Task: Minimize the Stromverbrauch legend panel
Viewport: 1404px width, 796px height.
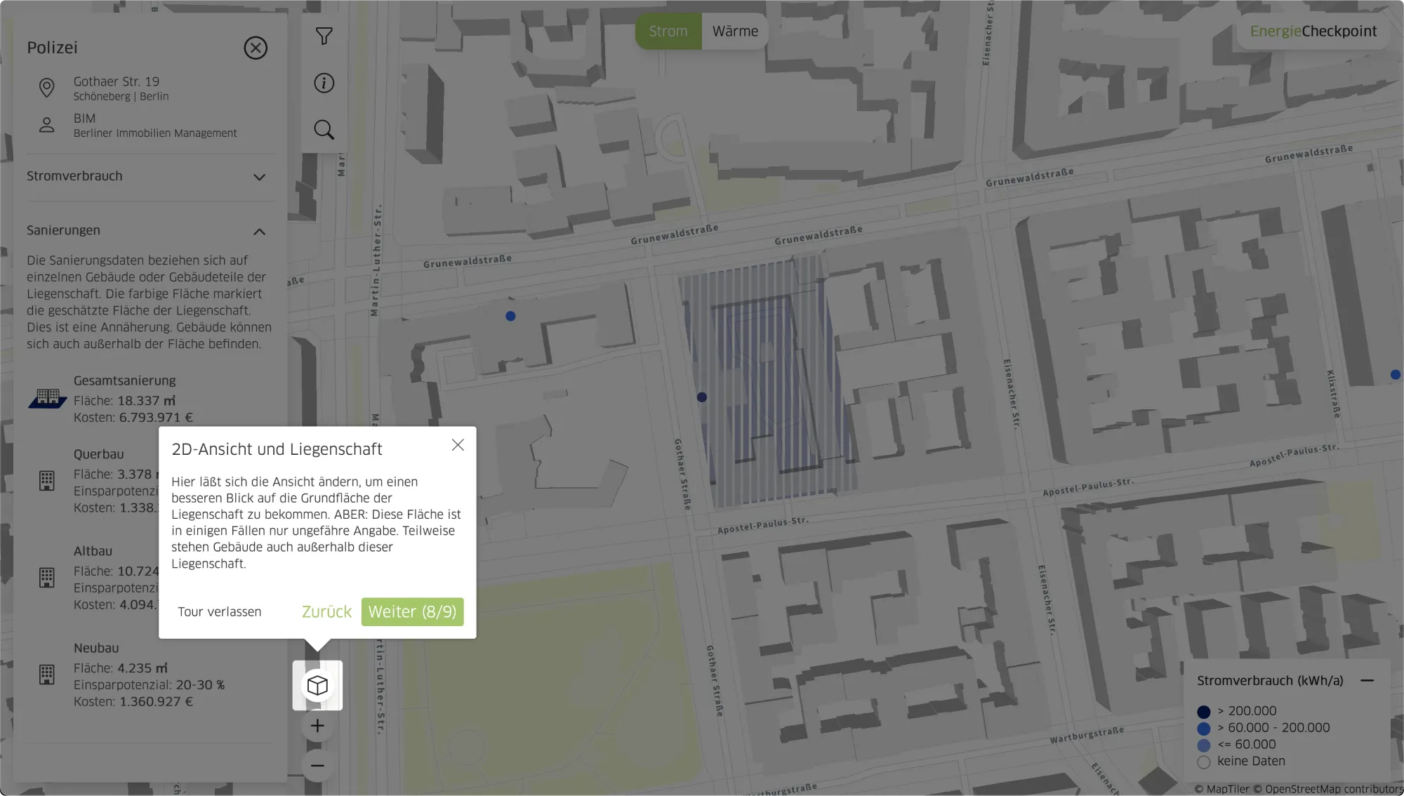Action: point(1367,680)
